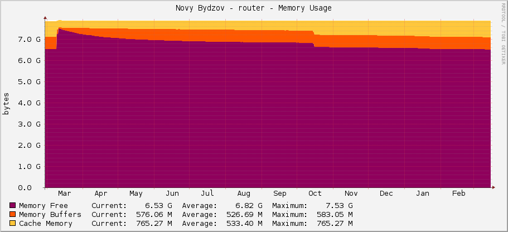
Task: Click the graph title 'Novy Bydzov - router - Memory Usage'
Action: coord(254,8)
